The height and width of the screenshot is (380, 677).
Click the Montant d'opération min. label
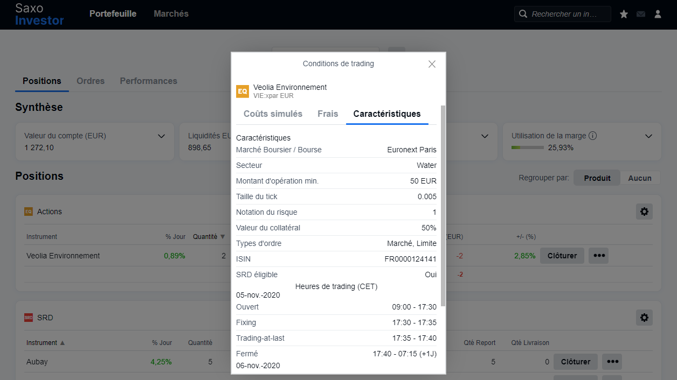(x=277, y=181)
